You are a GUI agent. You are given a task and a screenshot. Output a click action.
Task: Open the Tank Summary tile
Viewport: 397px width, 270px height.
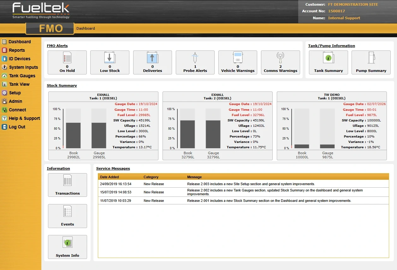(x=329, y=62)
